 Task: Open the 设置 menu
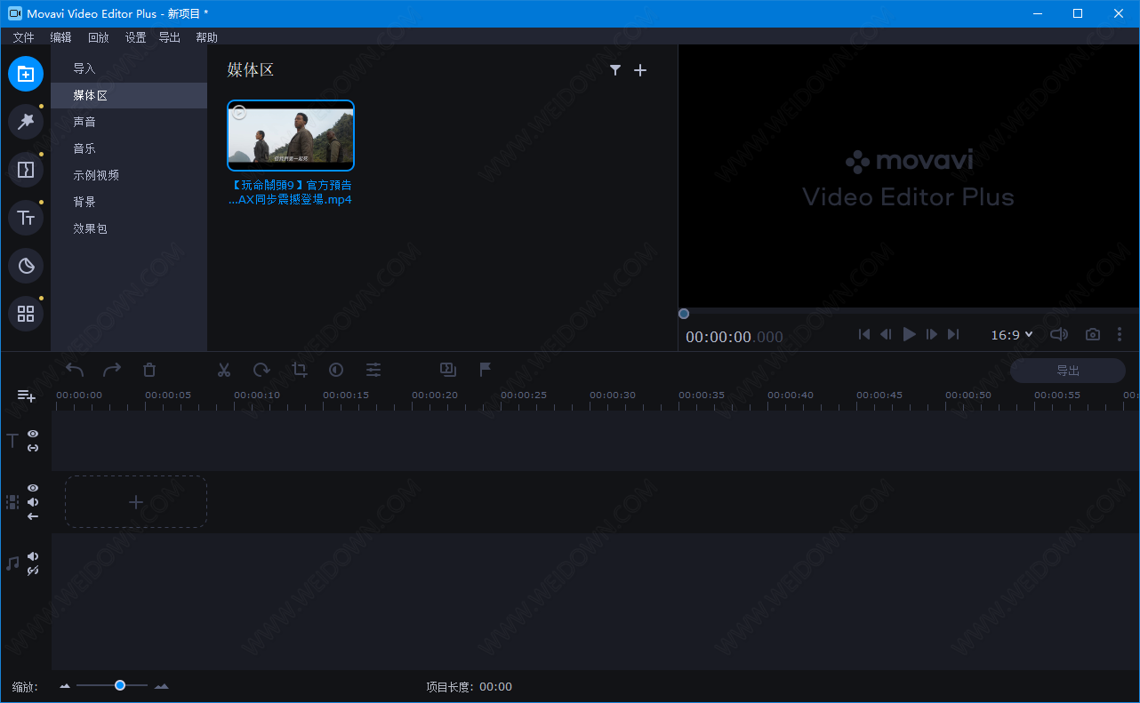[135, 37]
